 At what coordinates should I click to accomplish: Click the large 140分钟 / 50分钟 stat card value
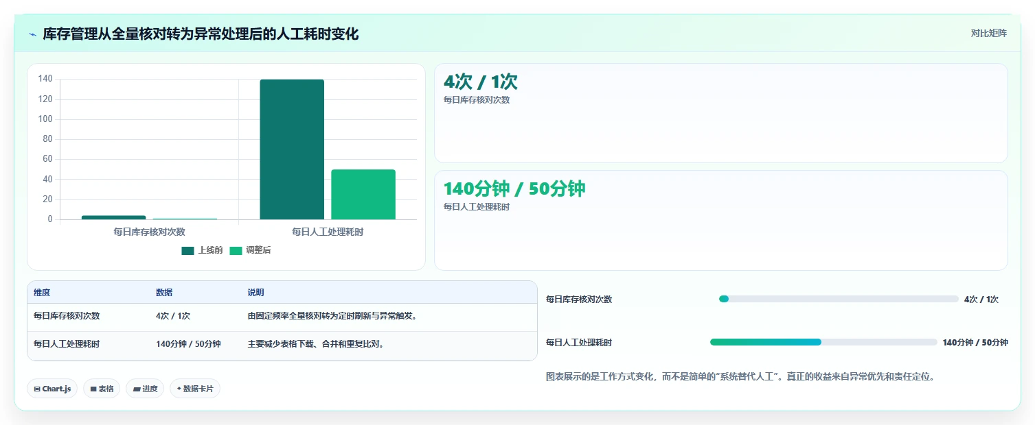click(514, 189)
